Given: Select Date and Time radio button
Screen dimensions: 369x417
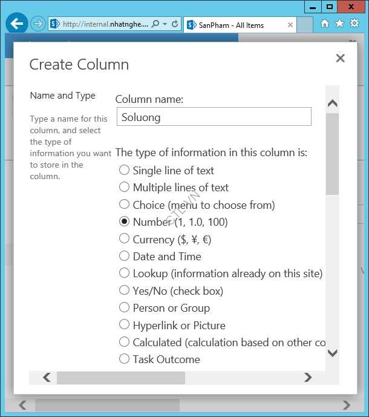Looking at the screenshot, I should (124, 256).
